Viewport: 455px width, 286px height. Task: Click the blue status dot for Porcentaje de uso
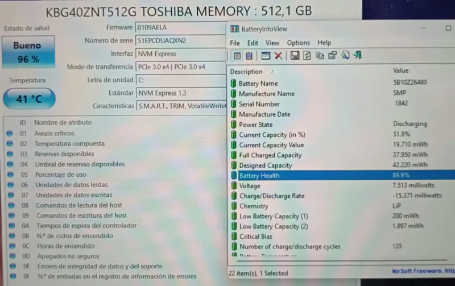(10, 175)
